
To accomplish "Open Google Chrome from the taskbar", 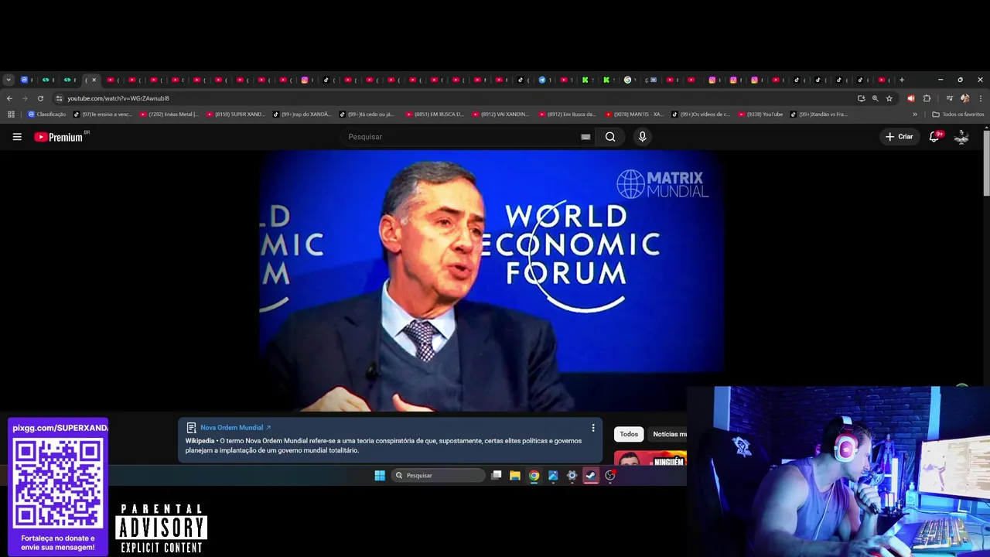I will point(534,476).
